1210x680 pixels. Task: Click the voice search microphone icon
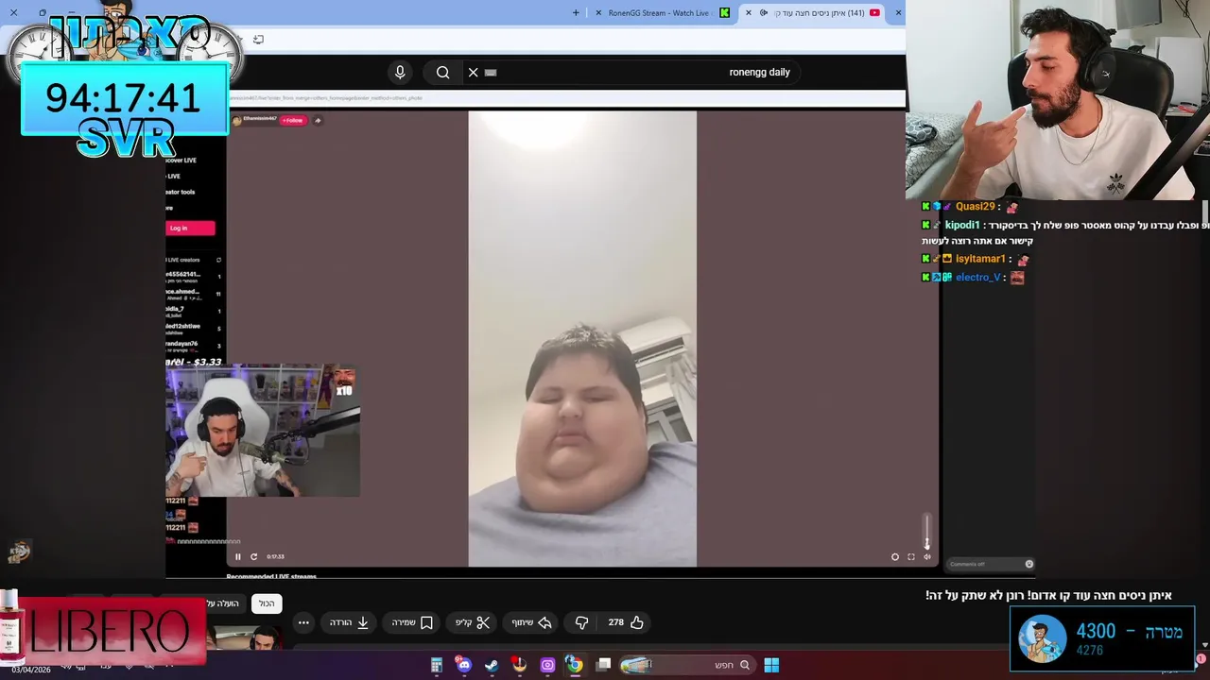pyautogui.click(x=400, y=72)
